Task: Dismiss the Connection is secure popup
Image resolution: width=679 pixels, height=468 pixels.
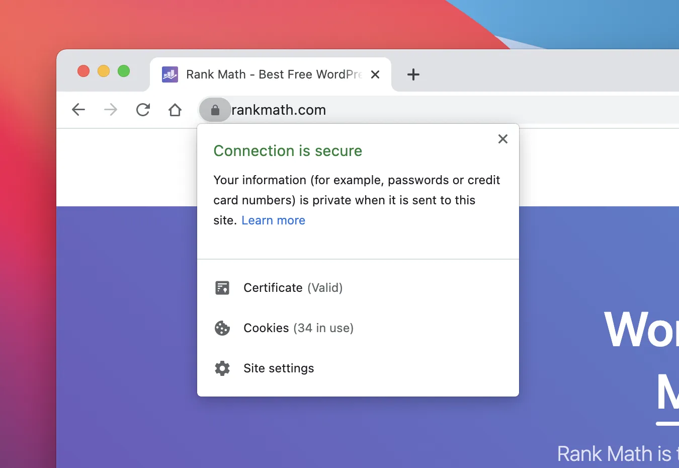Action: [x=503, y=139]
